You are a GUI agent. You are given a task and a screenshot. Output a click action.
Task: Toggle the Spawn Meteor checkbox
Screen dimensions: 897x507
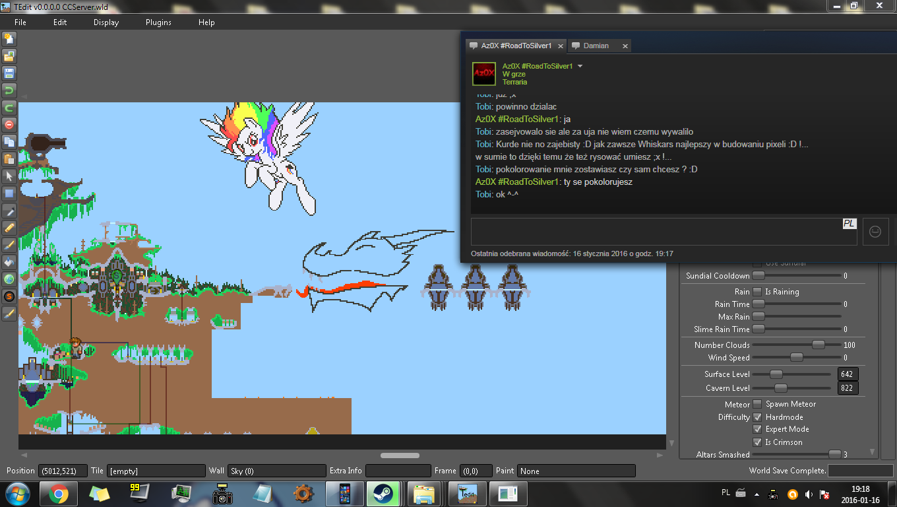758,404
